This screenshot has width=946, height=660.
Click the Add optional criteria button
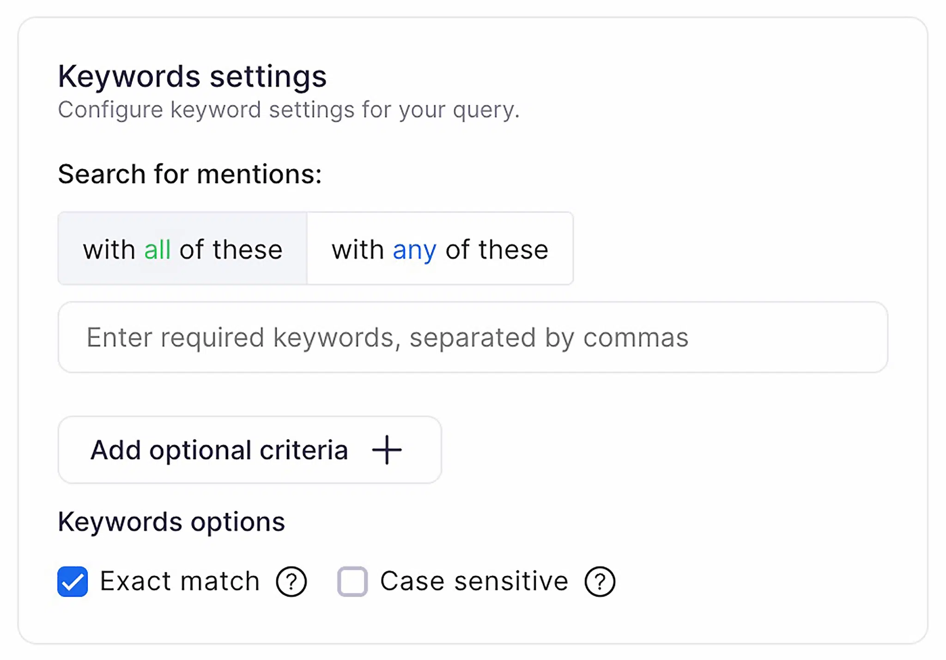point(250,450)
